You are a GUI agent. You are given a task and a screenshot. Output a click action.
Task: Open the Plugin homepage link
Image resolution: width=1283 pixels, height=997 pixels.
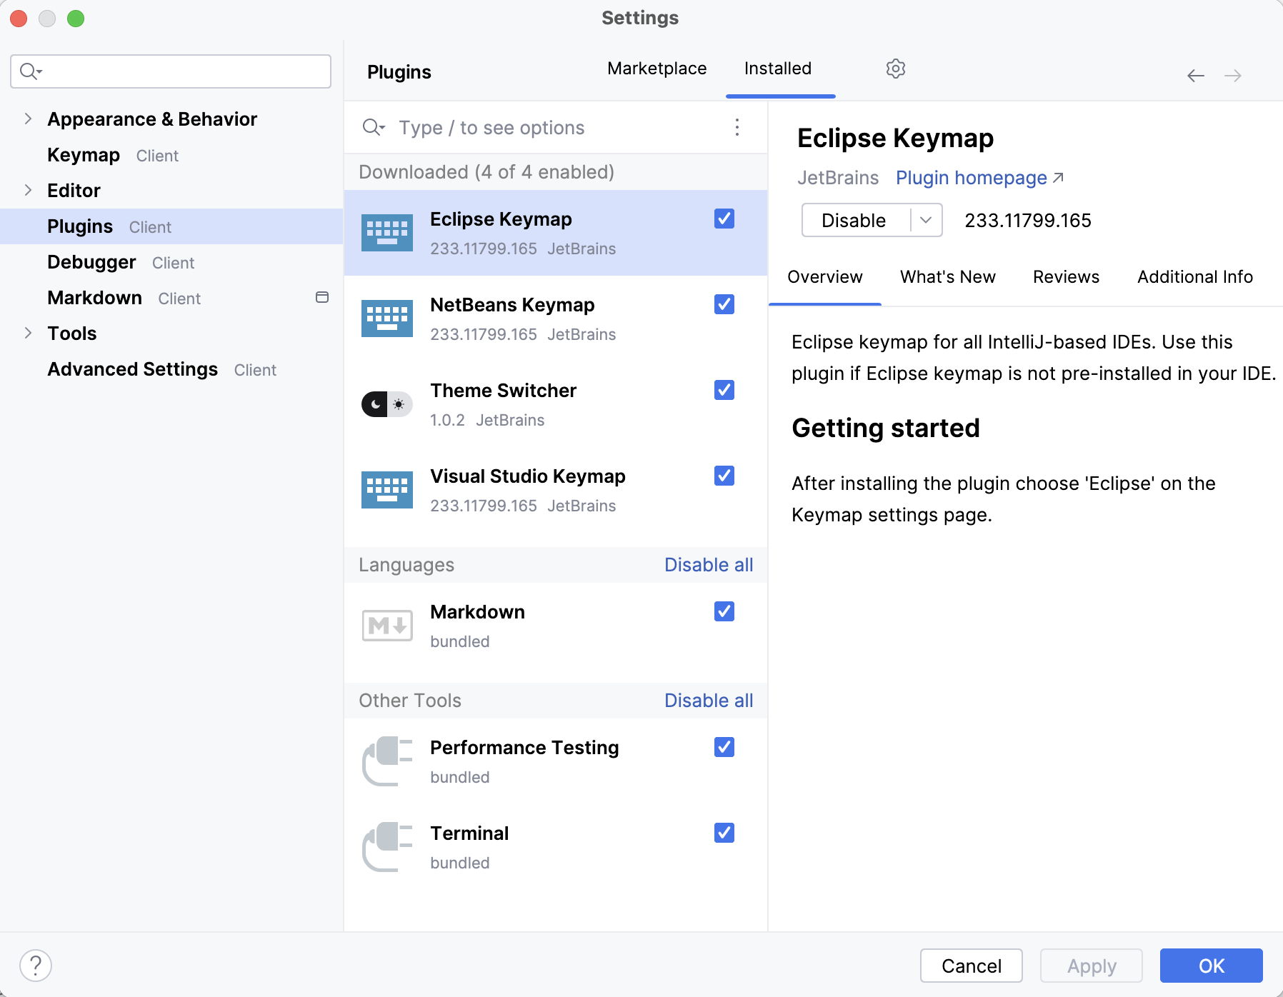973,177
